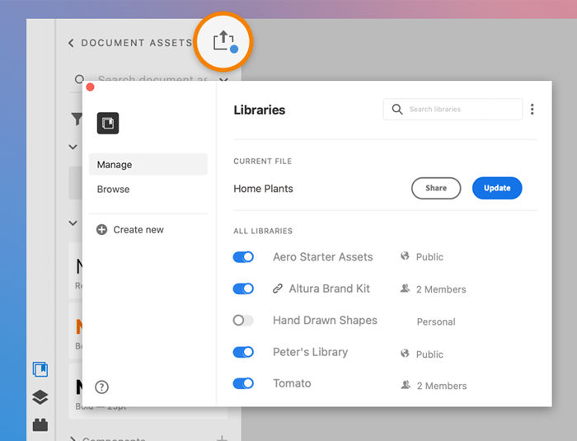Select the Altura Brand Kit name
The height and width of the screenshot is (441, 577).
(330, 289)
